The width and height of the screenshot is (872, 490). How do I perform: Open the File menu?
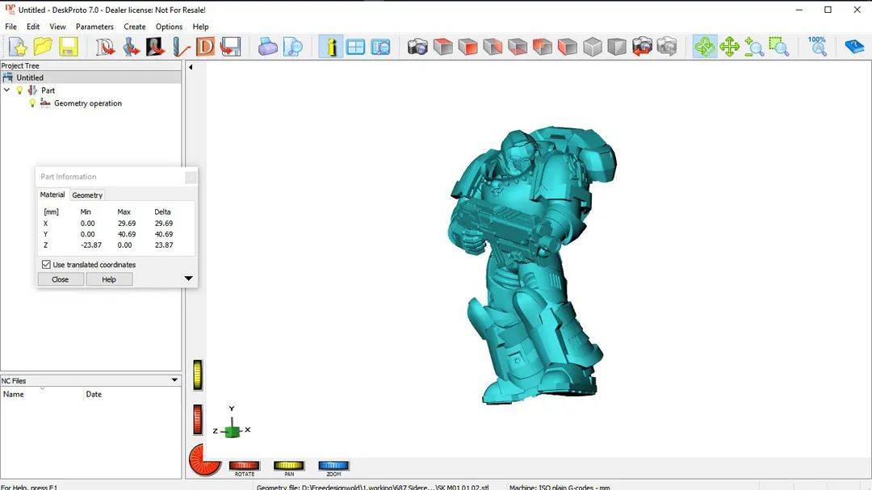[x=10, y=27]
